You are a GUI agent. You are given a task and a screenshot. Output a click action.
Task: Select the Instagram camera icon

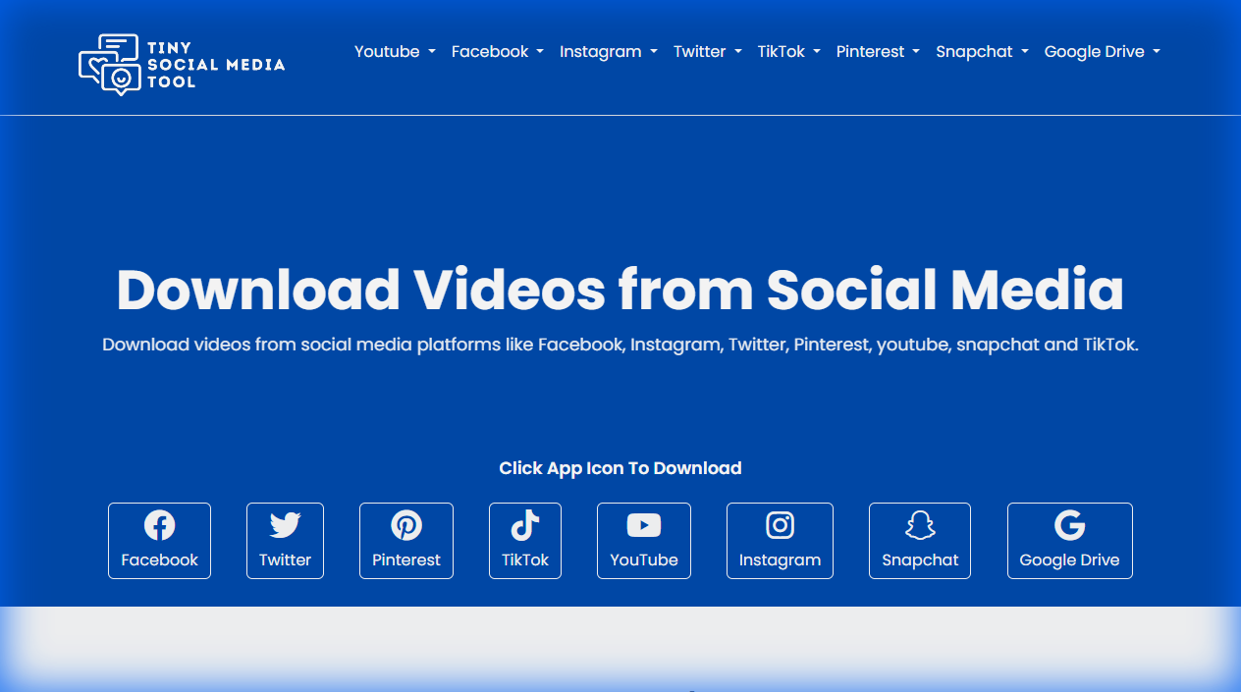coord(780,525)
